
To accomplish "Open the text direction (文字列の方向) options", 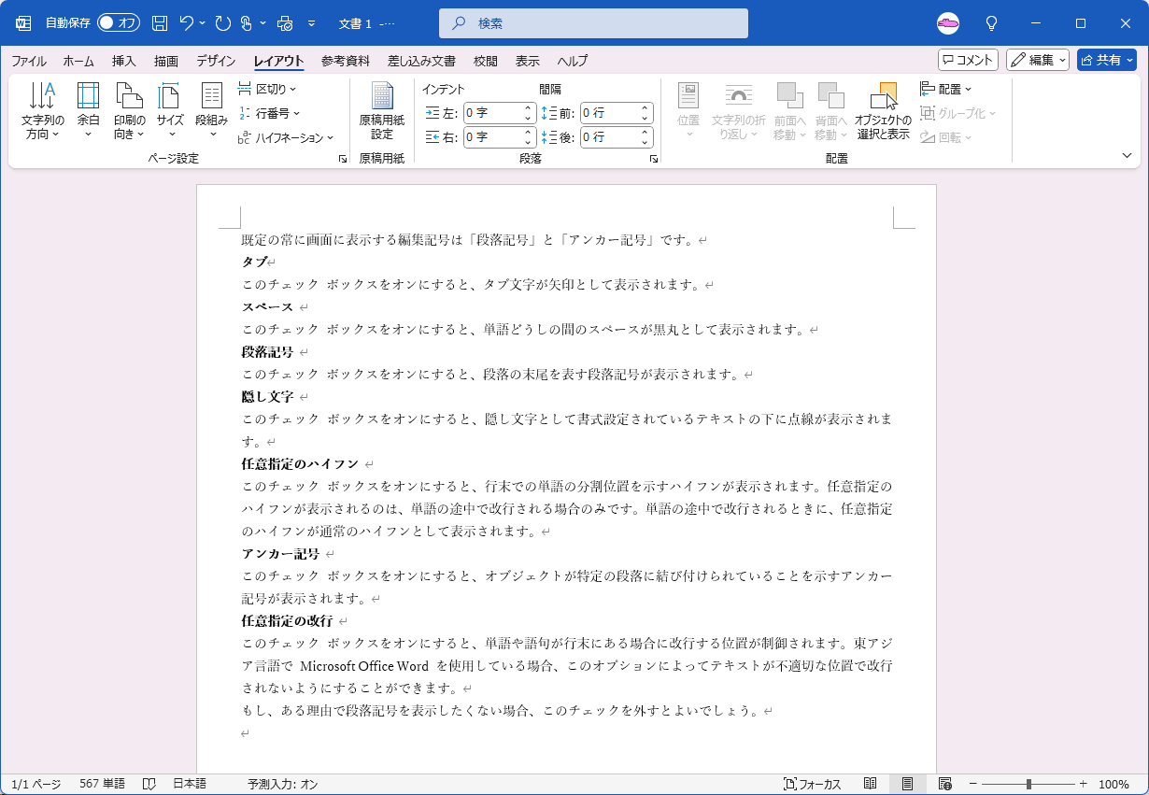I will 43,111.
